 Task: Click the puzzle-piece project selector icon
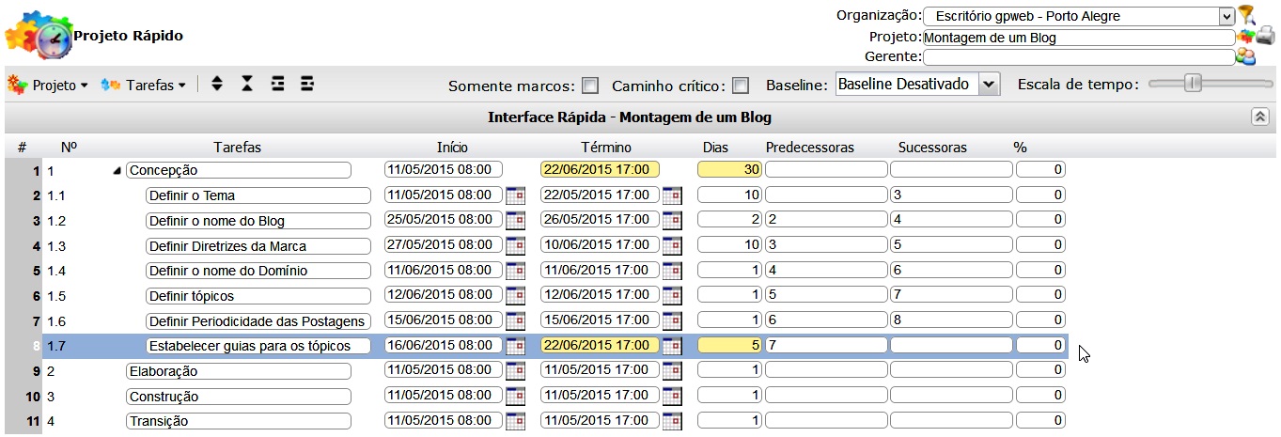pyautogui.click(x=1246, y=37)
